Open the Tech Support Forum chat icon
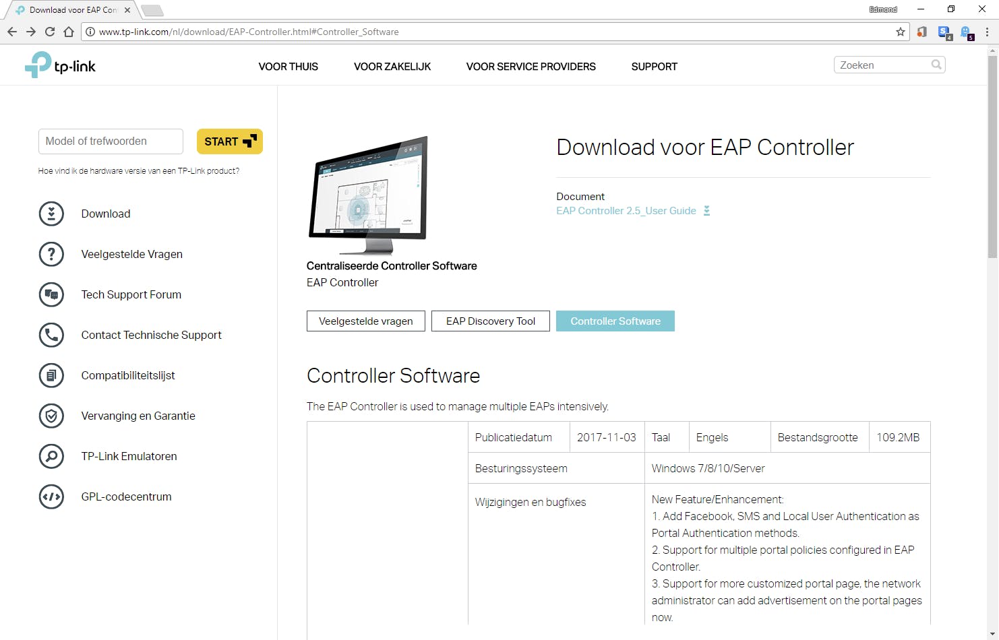This screenshot has height=640, width=999. click(51, 294)
